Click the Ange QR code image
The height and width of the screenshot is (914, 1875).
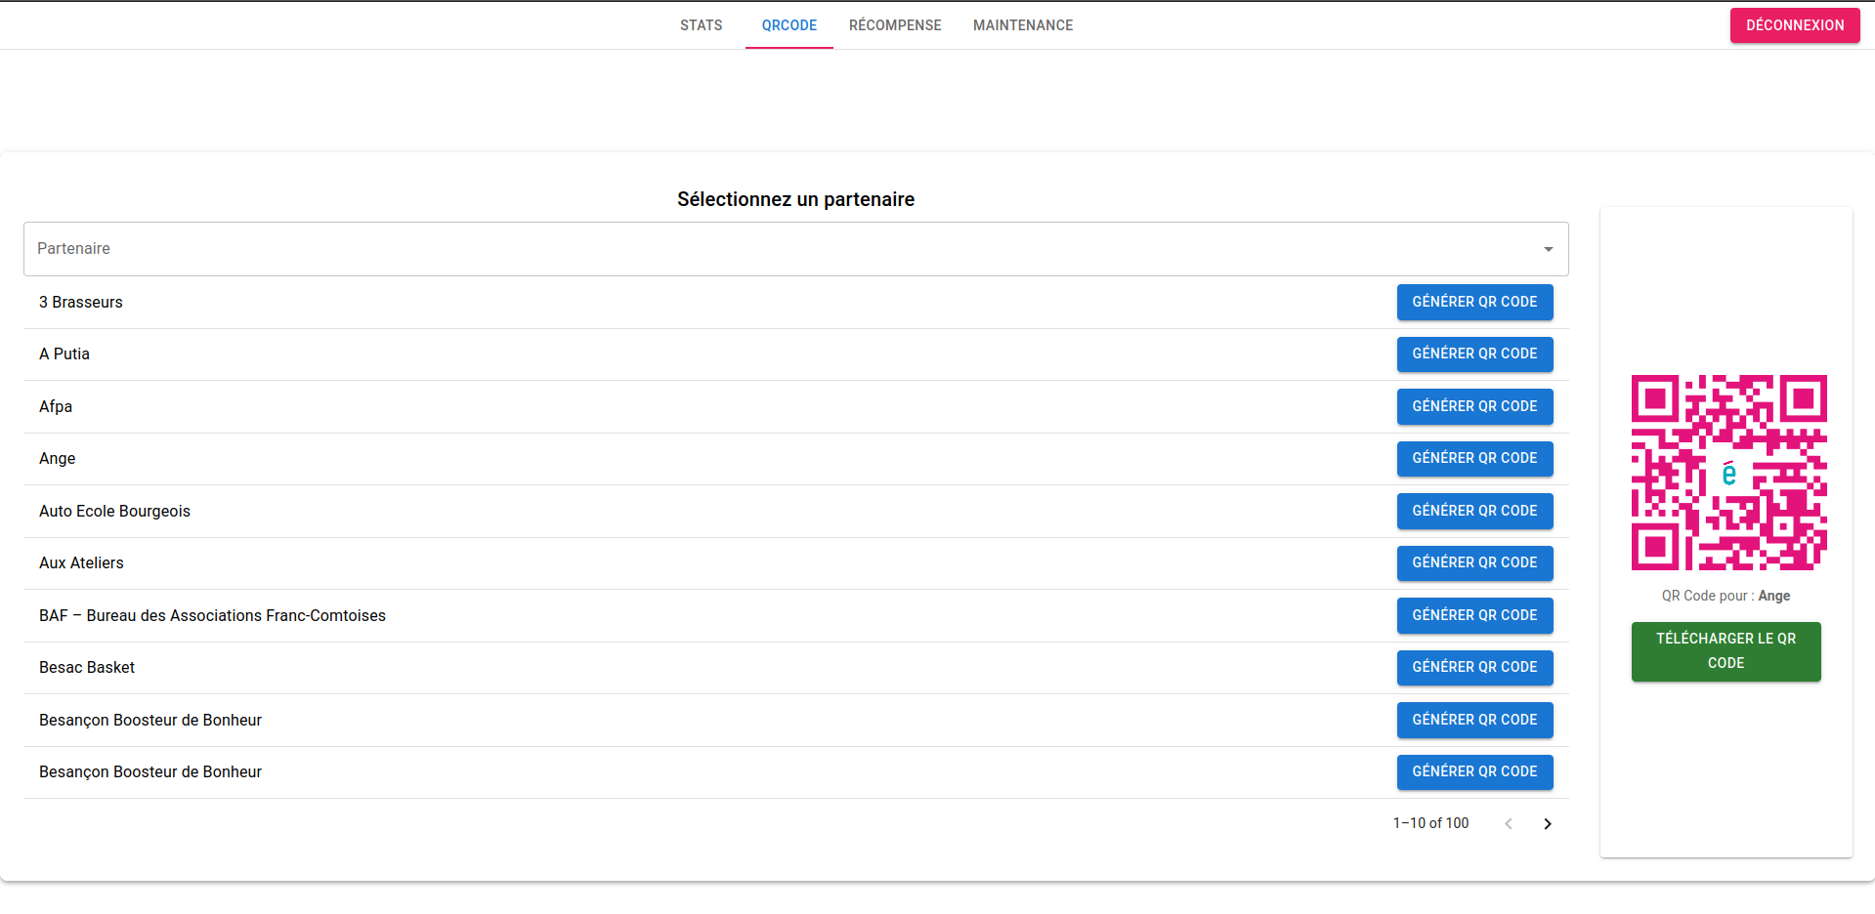(x=1728, y=473)
